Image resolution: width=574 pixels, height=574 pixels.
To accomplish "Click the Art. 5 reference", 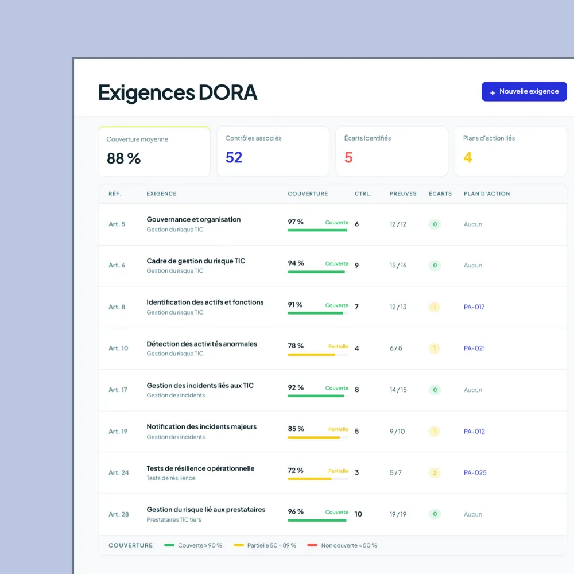I will click(117, 224).
